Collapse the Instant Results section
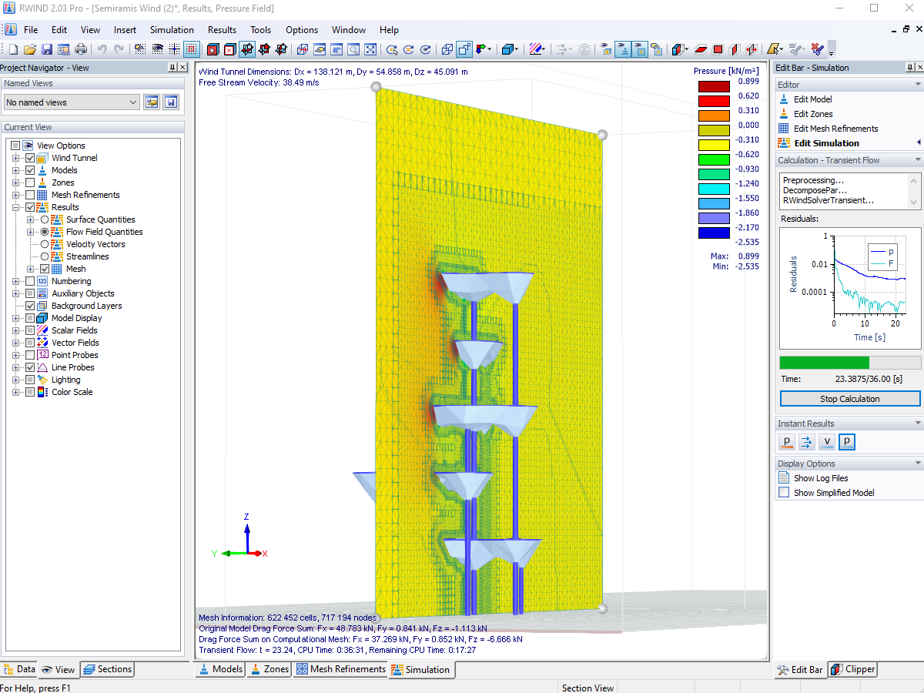The height and width of the screenshot is (693, 924). (x=917, y=423)
